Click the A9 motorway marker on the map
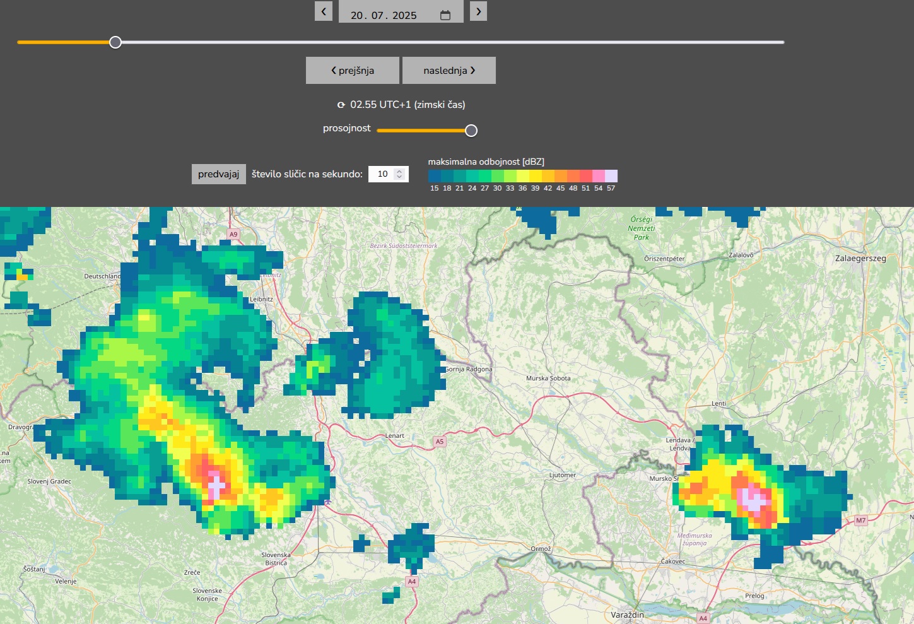The image size is (914, 624). [233, 234]
